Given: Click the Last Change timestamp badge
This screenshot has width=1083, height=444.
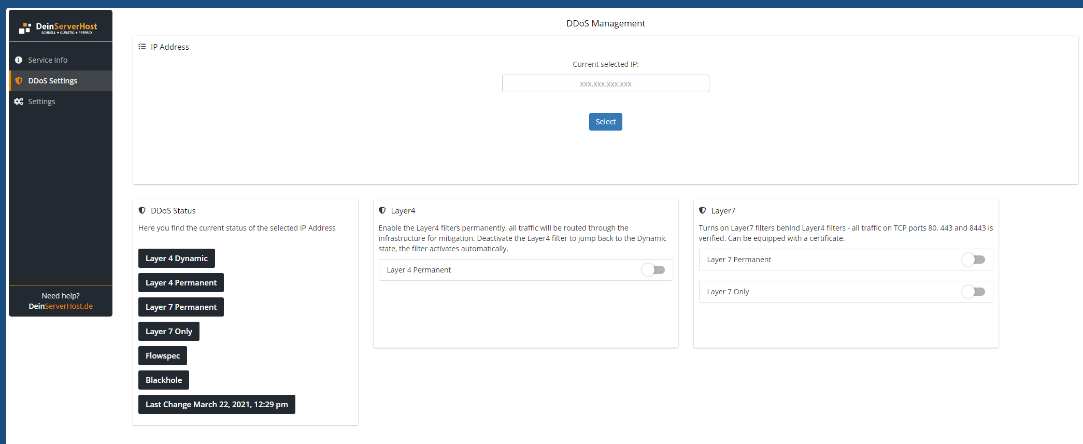Looking at the screenshot, I should tap(217, 405).
